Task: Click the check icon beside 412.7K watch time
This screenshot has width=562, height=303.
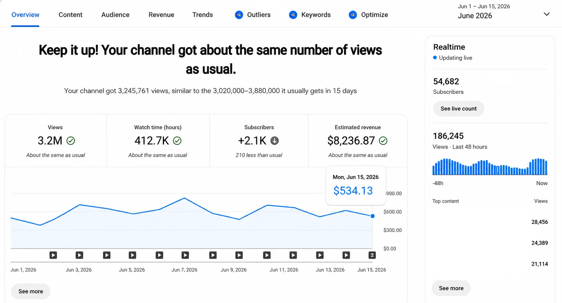Action: click(x=177, y=141)
